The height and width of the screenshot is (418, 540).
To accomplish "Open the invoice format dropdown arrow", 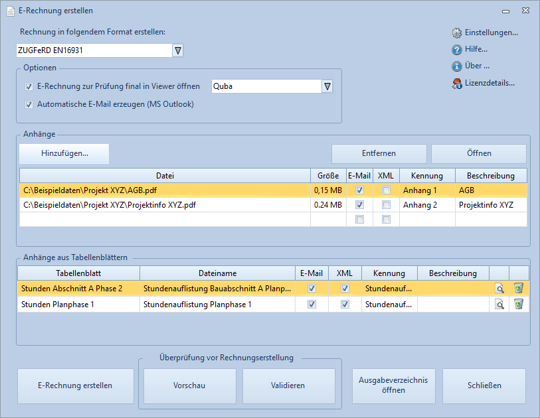I will [x=178, y=50].
